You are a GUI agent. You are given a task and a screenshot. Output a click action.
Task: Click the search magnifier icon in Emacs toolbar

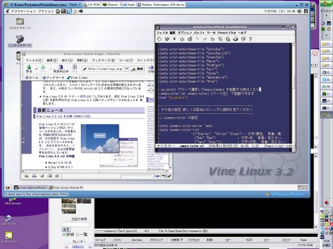coord(228,39)
